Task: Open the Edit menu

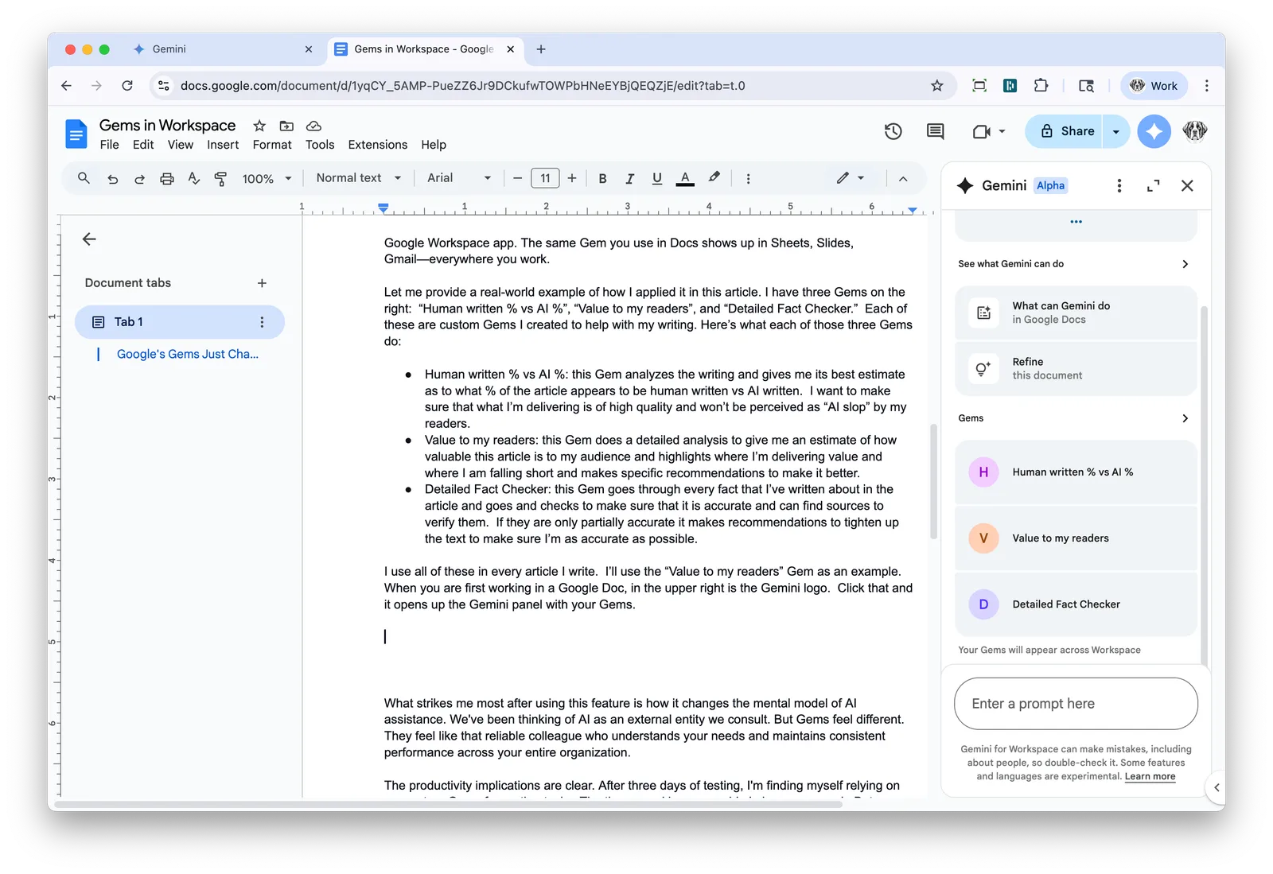Action: point(143,145)
